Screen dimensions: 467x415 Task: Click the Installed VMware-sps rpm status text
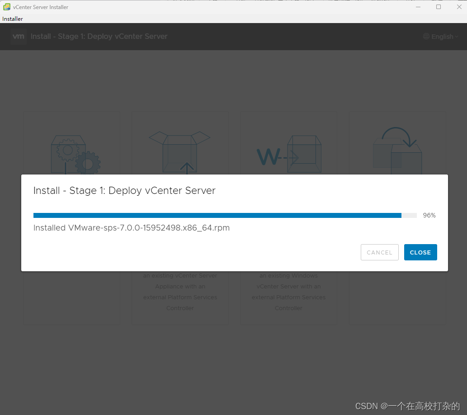coord(132,228)
